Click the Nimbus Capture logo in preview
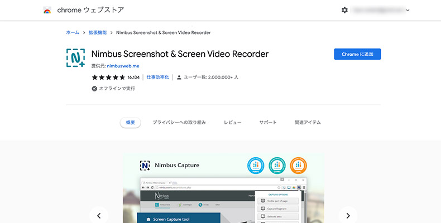441x223 pixels. (145, 166)
